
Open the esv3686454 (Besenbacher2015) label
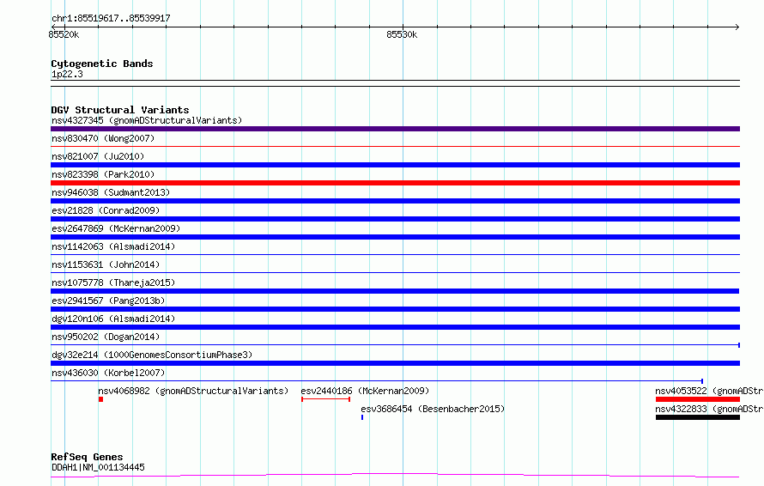(433, 409)
